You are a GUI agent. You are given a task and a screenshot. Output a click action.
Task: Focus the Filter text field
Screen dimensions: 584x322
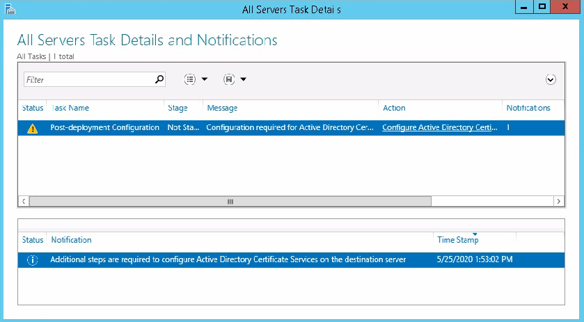pyautogui.click(x=89, y=79)
